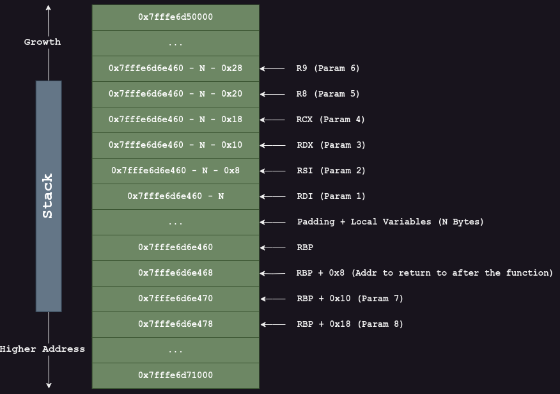560x394 pixels.
Task: Select the Higher Address label
Action: (x=42, y=349)
